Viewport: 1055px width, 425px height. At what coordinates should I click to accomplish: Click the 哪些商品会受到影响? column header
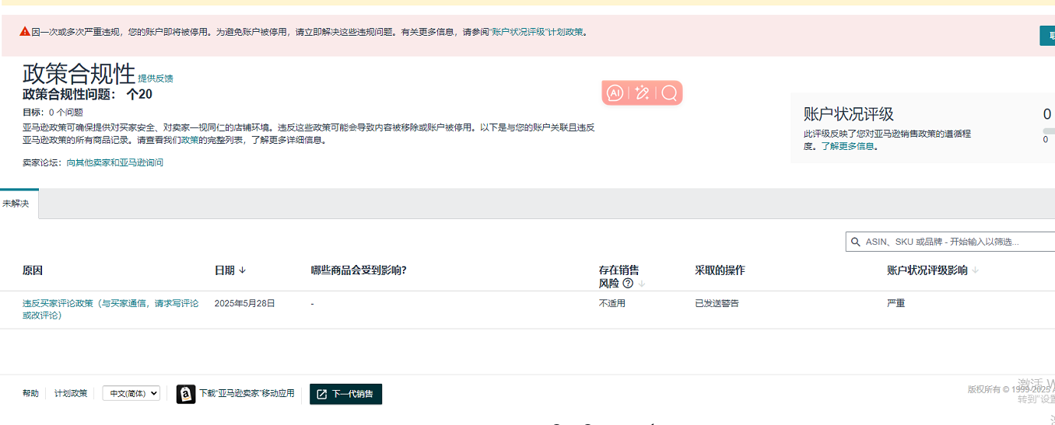click(x=359, y=270)
